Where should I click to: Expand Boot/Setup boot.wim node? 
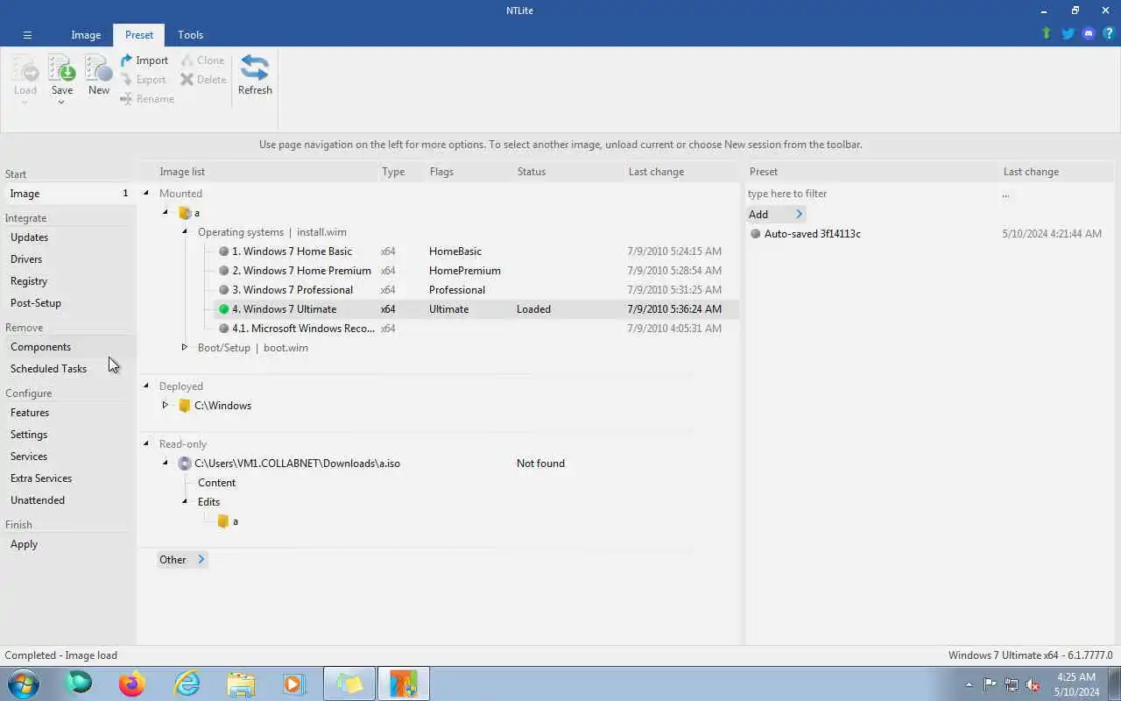point(185,348)
